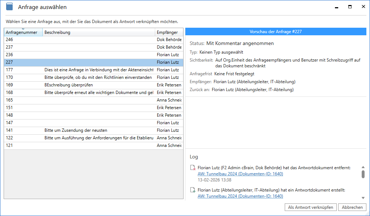This screenshot has height=216, width=370.
Task: Open the AW: Tunnelbau 2024 link under 'Antwortdokument erstellt'
Action: [240, 196]
